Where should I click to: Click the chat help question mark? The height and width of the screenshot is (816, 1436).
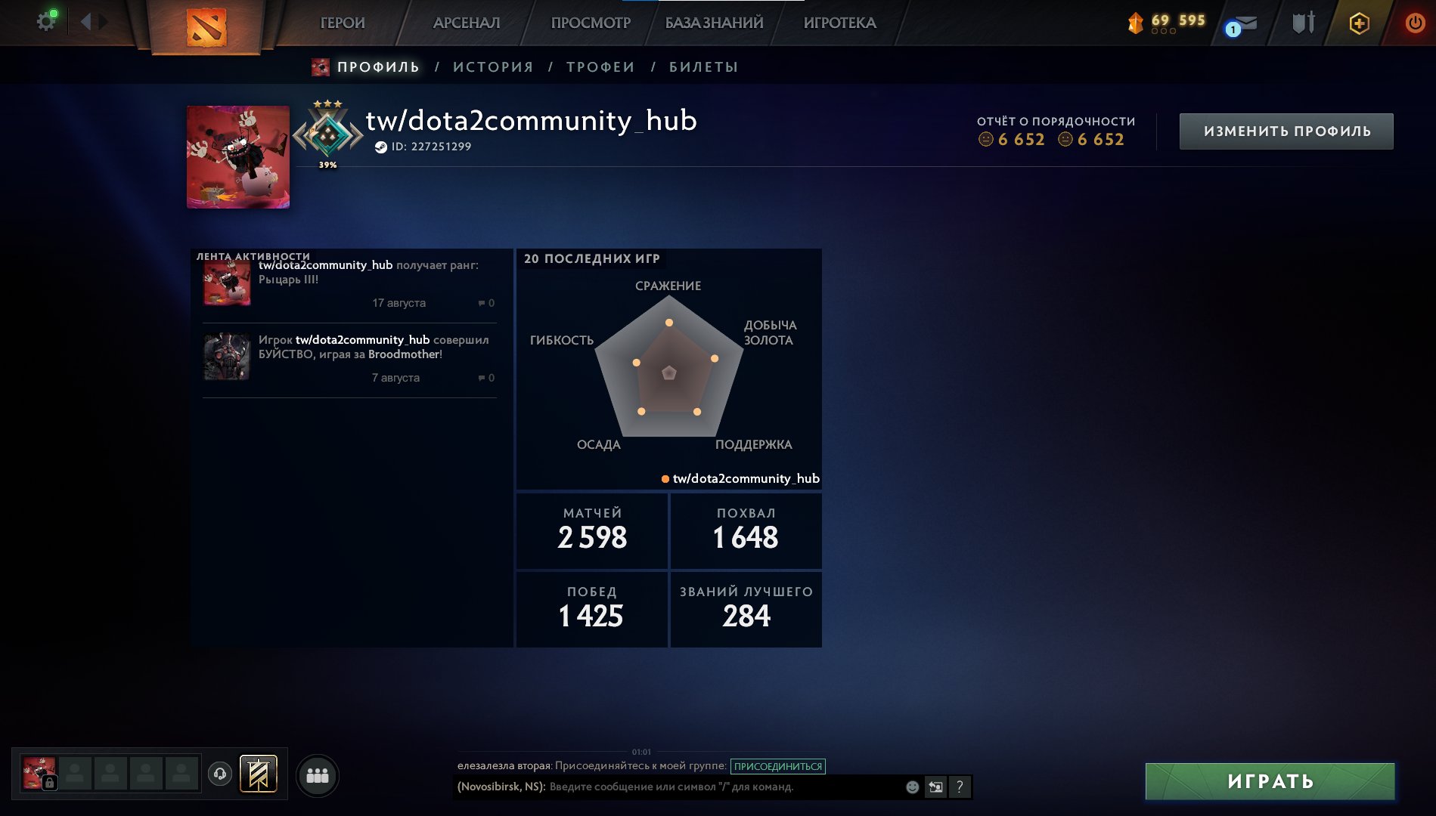(959, 787)
